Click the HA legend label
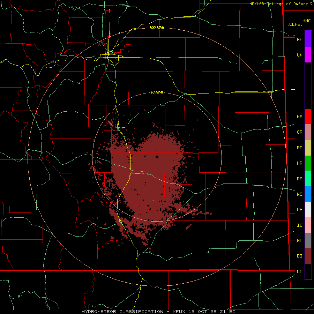Viewport: 314px width, 314px height. point(299,117)
